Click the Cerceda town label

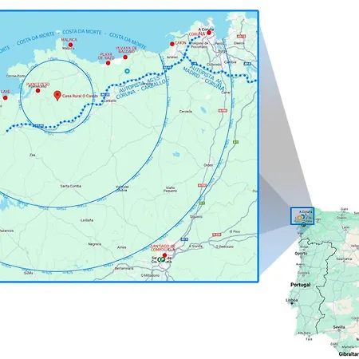186,112
